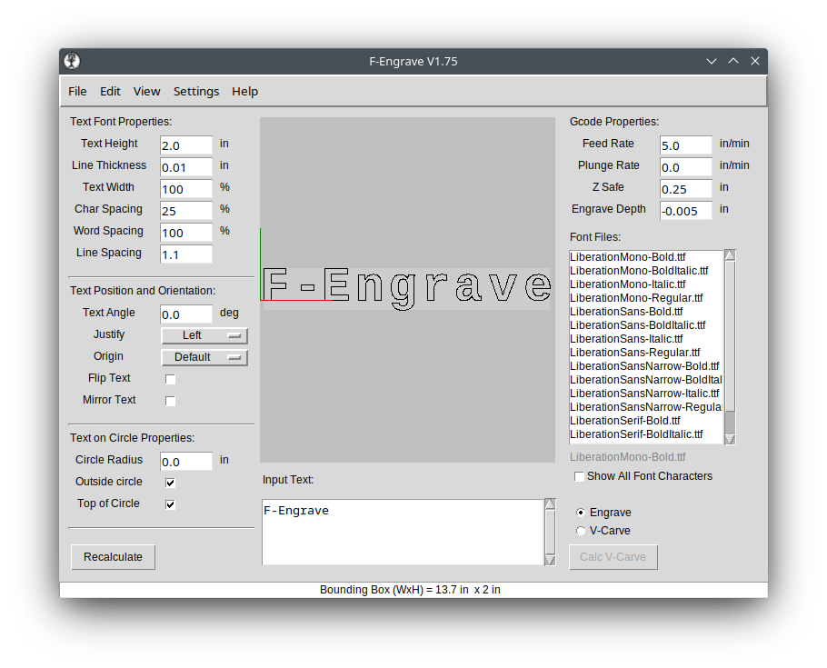
Task: Click the Text Angle input field
Action: pos(186,314)
